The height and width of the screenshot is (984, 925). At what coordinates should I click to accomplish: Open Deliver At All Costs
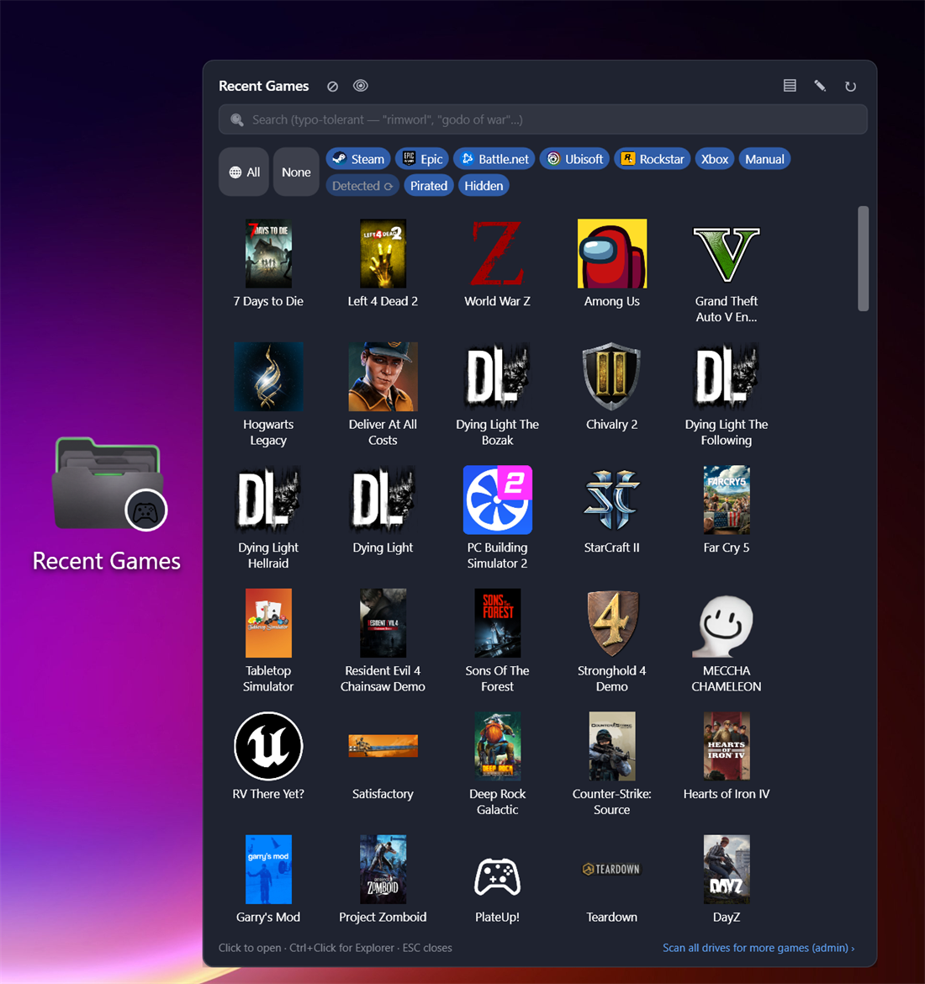tap(383, 377)
